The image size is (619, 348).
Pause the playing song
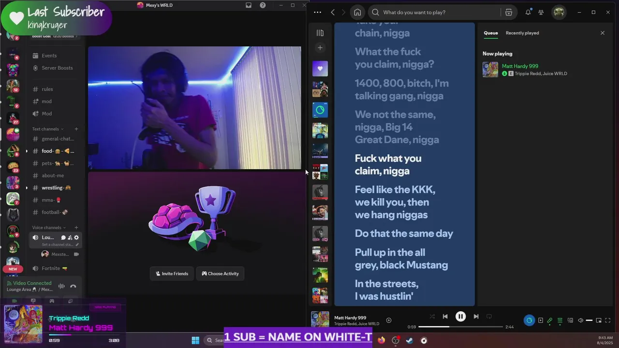(x=460, y=317)
